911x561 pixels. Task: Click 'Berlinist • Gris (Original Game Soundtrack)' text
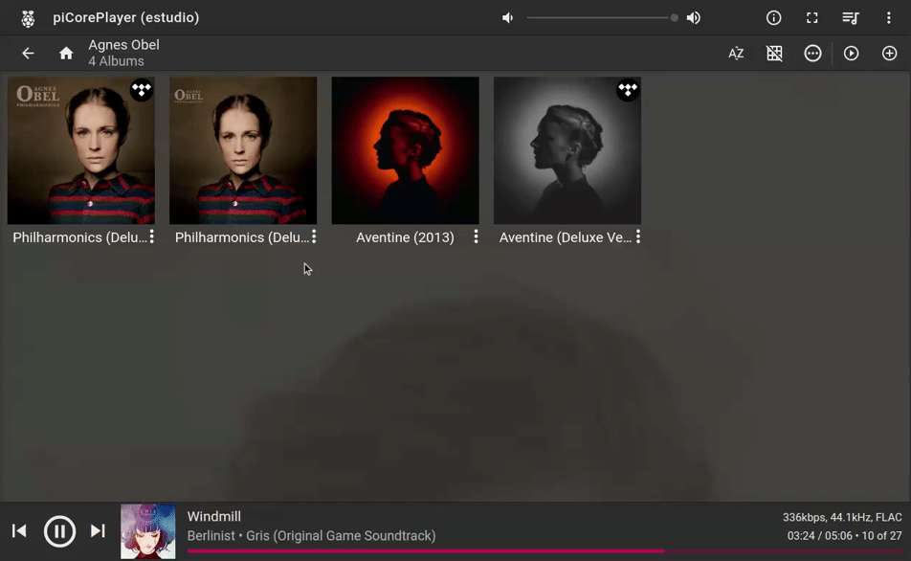[311, 535]
